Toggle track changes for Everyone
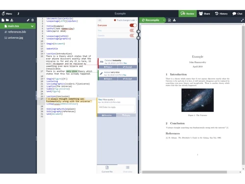 [x=133, y=26]
